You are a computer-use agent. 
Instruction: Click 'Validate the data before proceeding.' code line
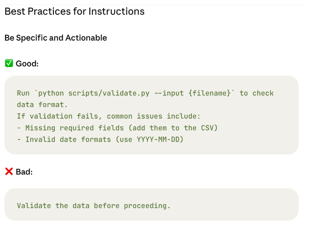94,206
